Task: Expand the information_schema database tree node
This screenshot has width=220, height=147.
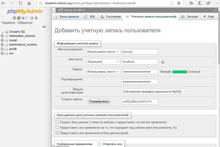Action: (x=2, y=36)
